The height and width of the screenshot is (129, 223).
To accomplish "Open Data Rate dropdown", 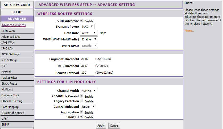I will [88, 33].
